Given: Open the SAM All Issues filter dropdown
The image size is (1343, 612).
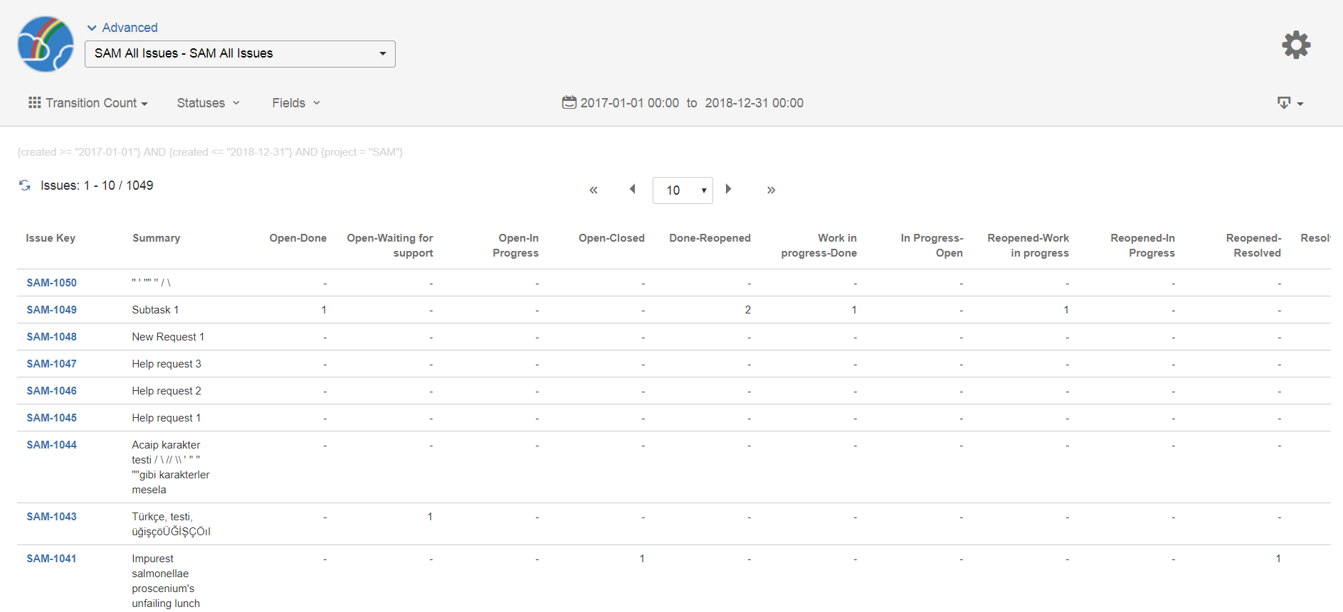Looking at the screenshot, I should 240,54.
